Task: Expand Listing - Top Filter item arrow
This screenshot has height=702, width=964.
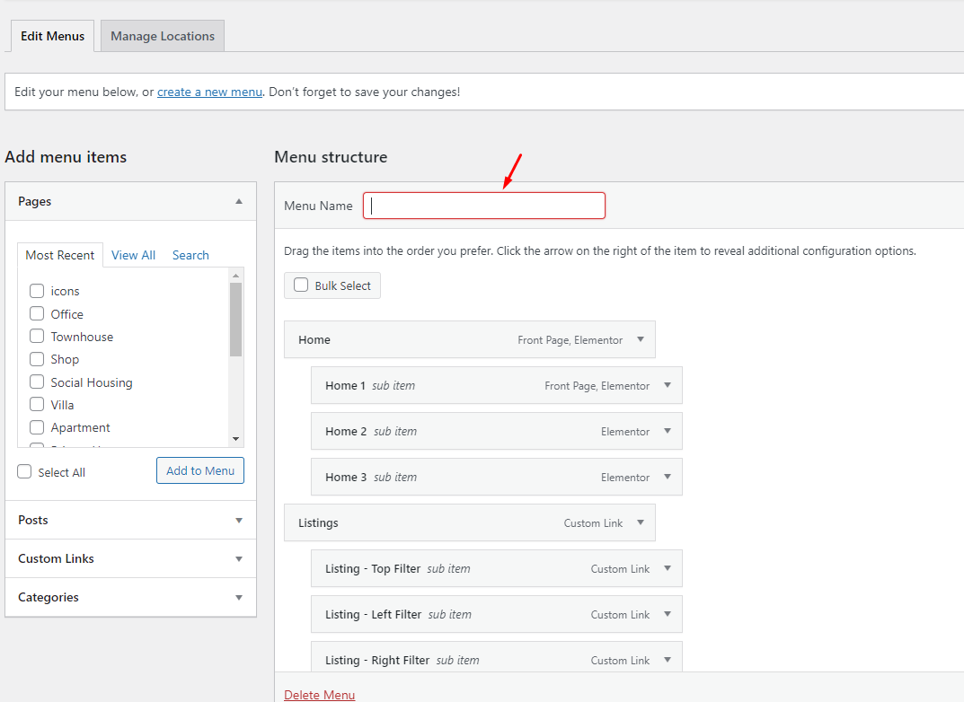Action: point(668,568)
